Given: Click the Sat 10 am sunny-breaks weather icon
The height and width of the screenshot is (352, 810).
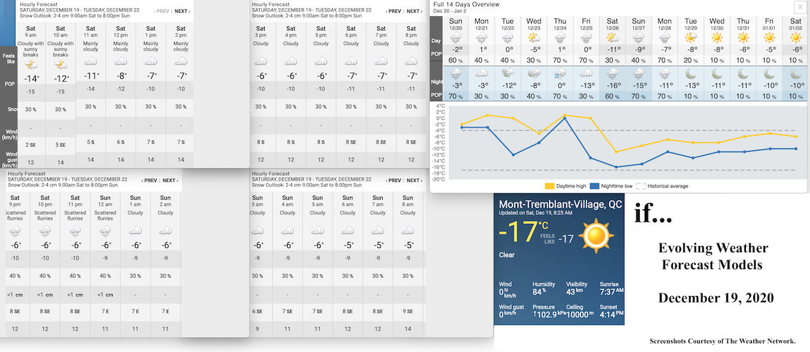Looking at the screenshot, I should coord(61,65).
